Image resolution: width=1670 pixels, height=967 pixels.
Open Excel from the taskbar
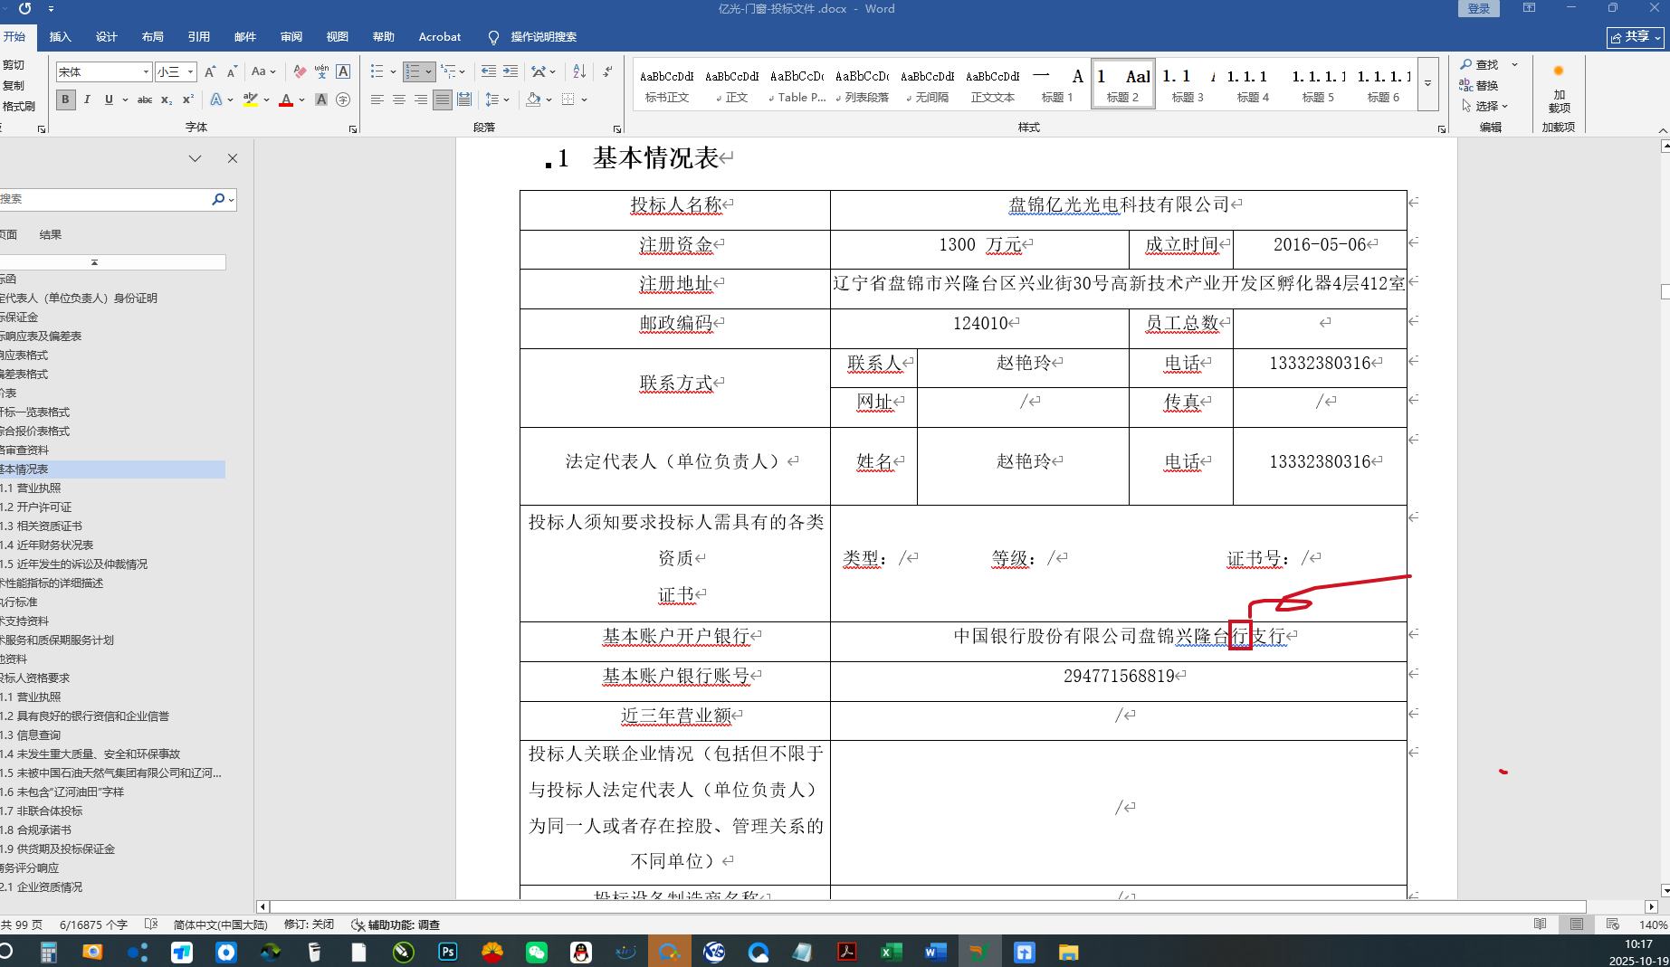pyautogui.click(x=891, y=952)
